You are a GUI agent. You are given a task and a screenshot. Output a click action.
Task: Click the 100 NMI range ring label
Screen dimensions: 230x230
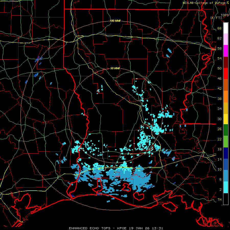[x=115, y=21]
